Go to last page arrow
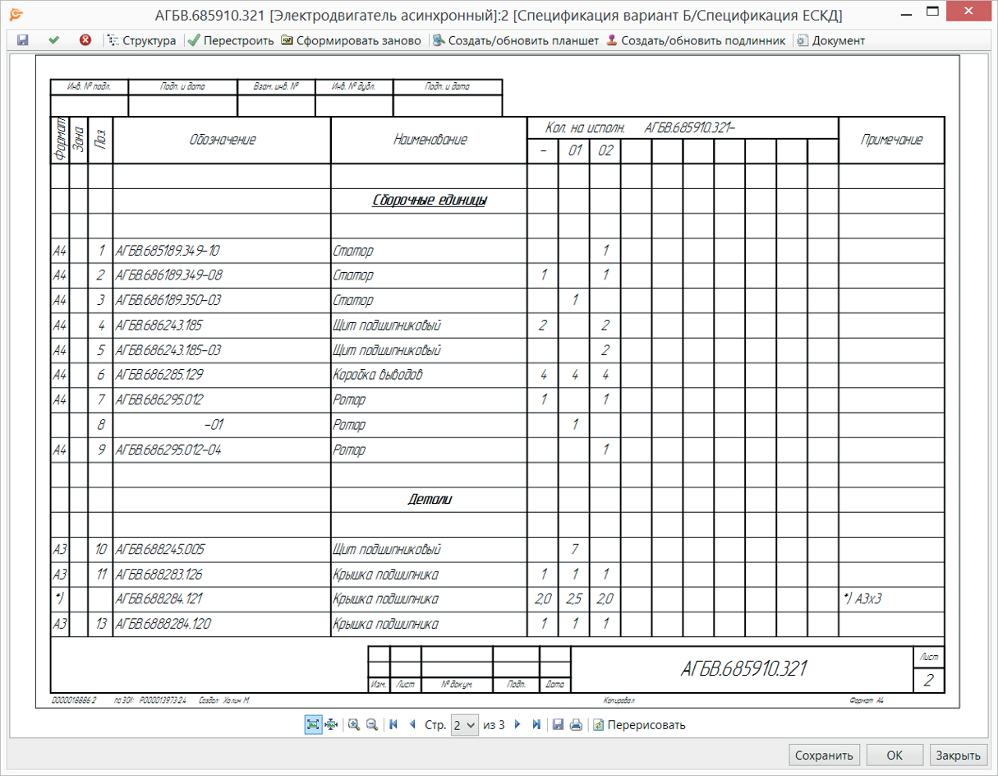998x776 pixels. [x=536, y=724]
